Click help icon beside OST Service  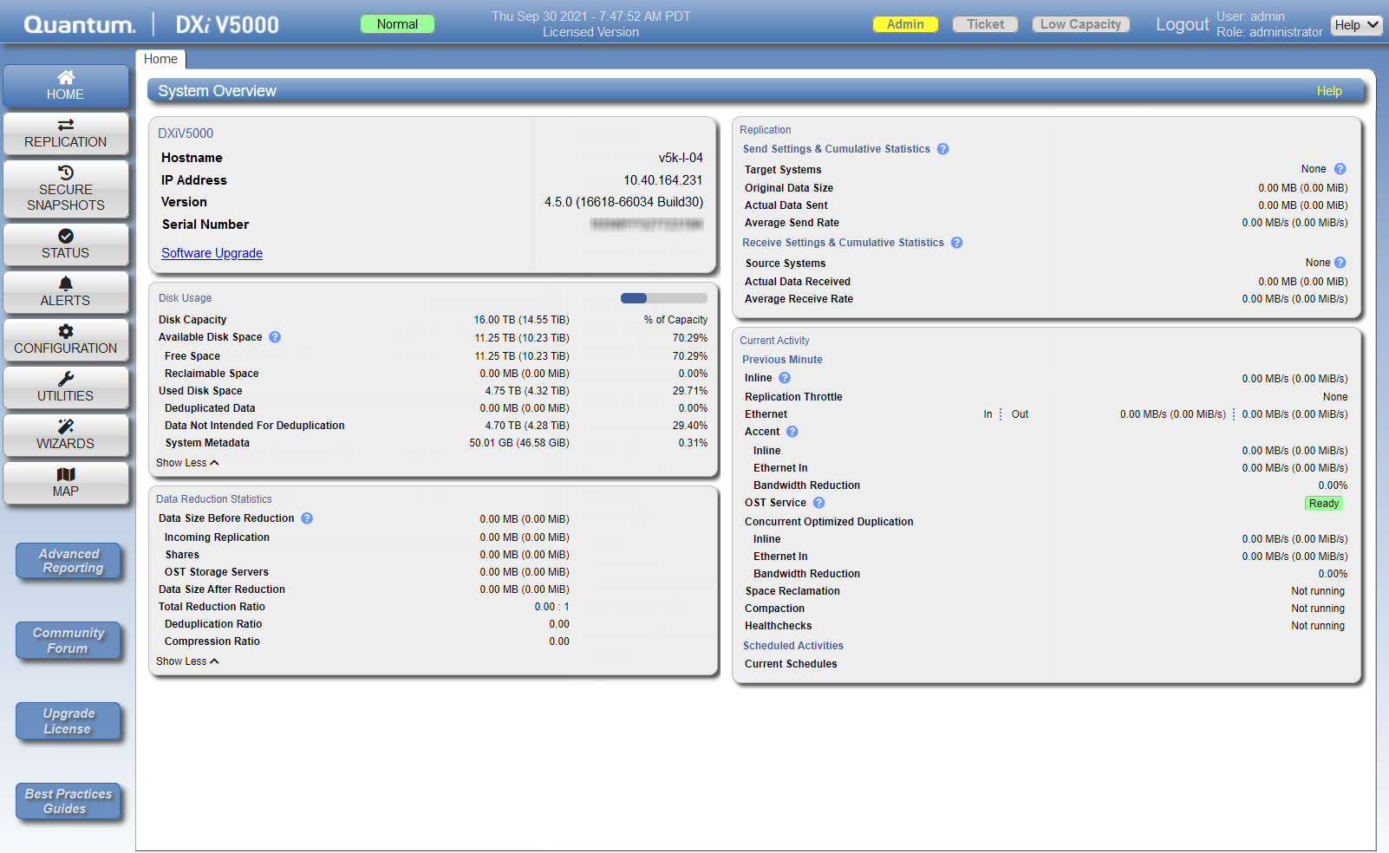pos(818,503)
